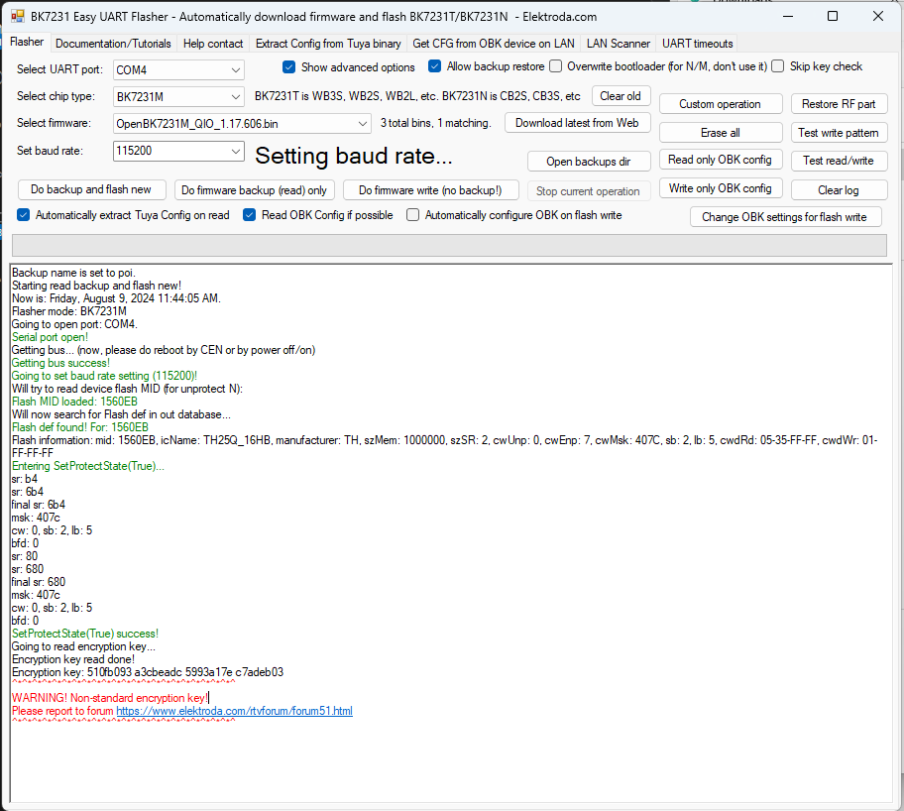The width and height of the screenshot is (904, 811).
Task: Click the 'Flasher mode: BK7231M' log line
Action: pyautogui.click(x=69, y=311)
